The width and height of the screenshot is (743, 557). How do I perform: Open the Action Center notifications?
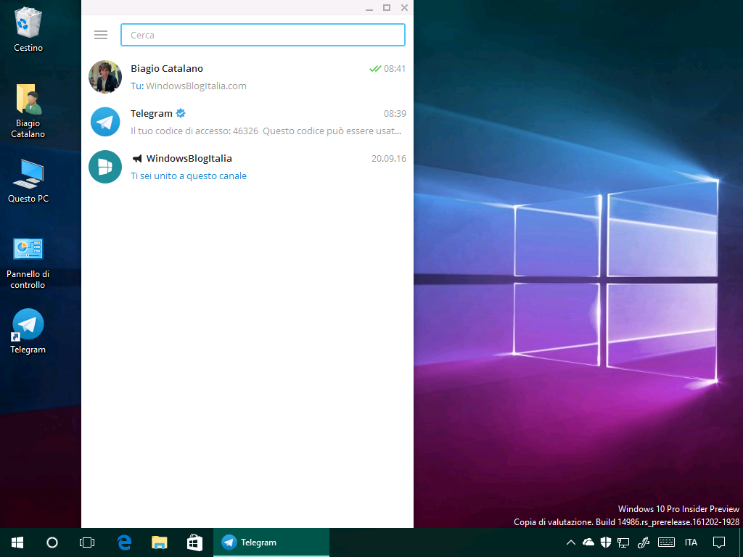tap(719, 542)
